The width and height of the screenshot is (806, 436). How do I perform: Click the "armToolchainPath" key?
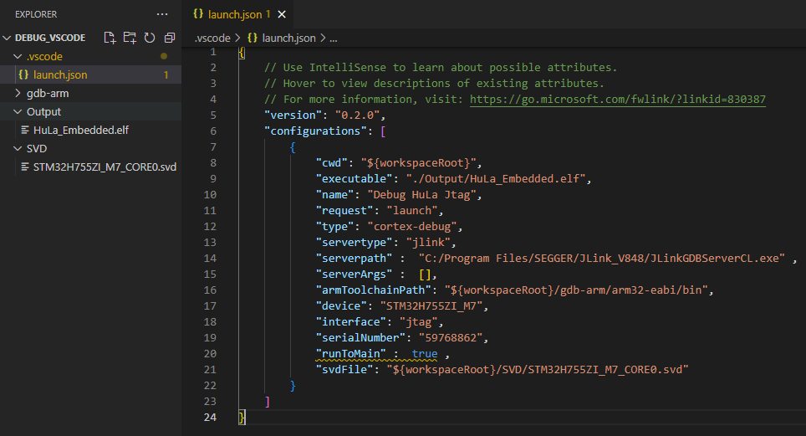[x=374, y=290]
